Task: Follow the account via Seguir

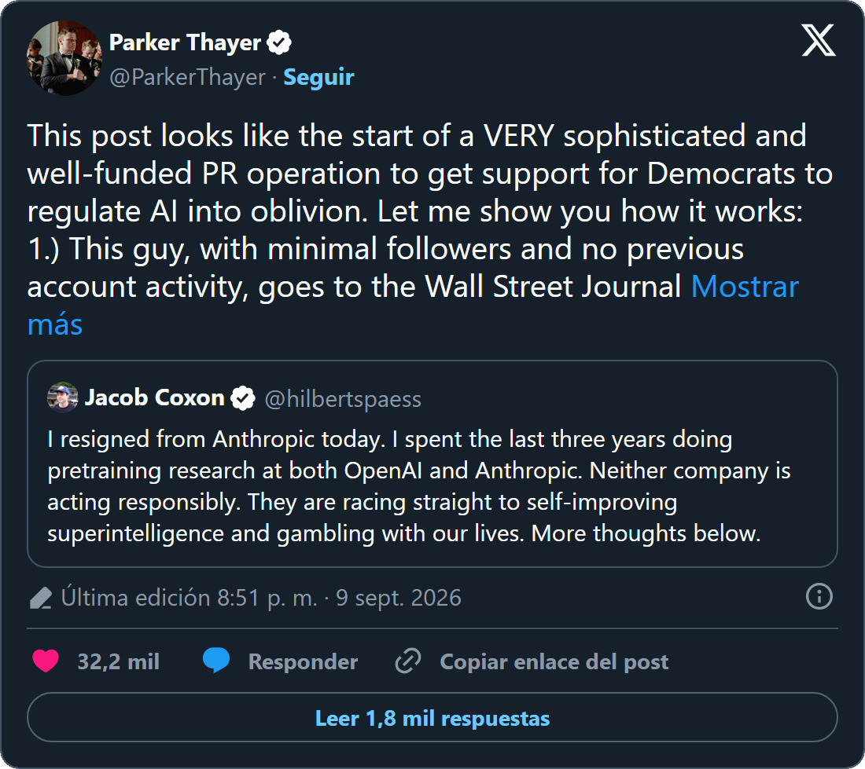Action: [x=318, y=77]
